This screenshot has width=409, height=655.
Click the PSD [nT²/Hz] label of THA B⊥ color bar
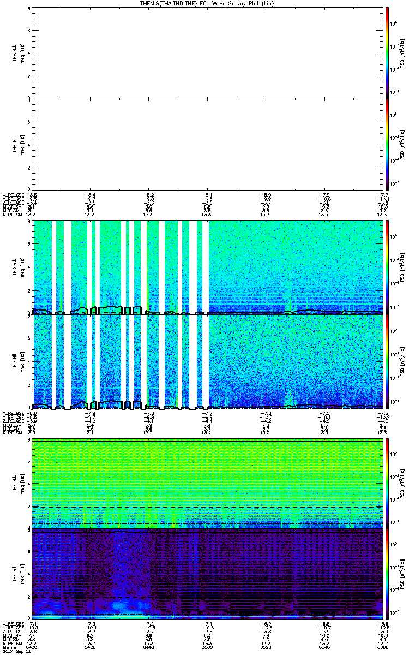coord(402,53)
